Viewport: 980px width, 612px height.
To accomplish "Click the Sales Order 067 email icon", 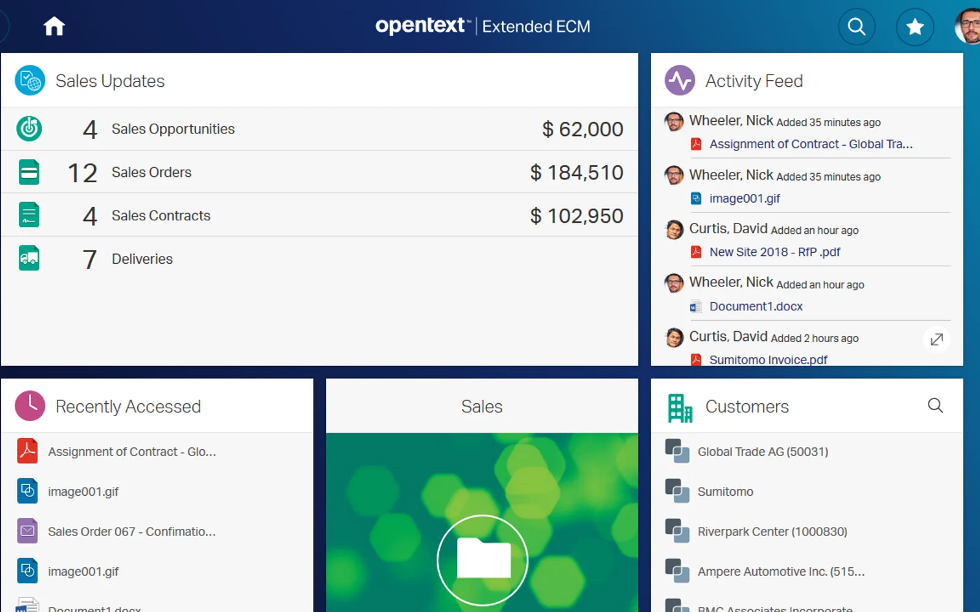I will tap(28, 531).
